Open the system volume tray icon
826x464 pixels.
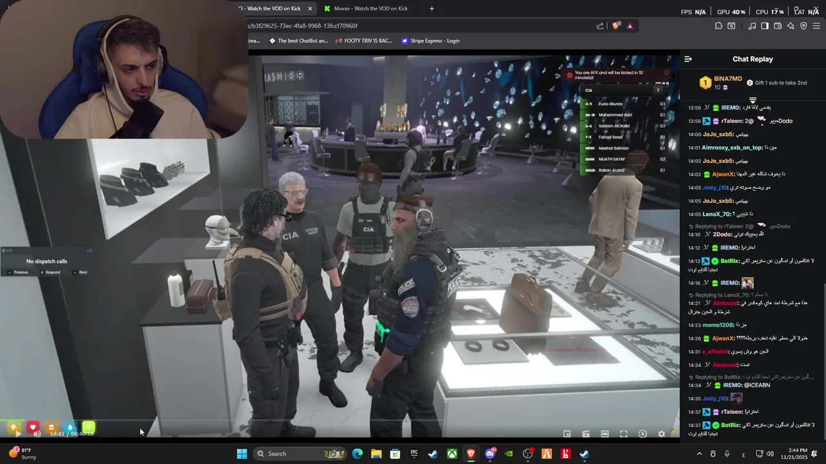[771, 454]
